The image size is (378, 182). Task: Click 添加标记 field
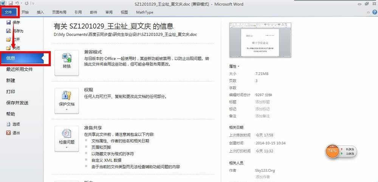point(263,109)
